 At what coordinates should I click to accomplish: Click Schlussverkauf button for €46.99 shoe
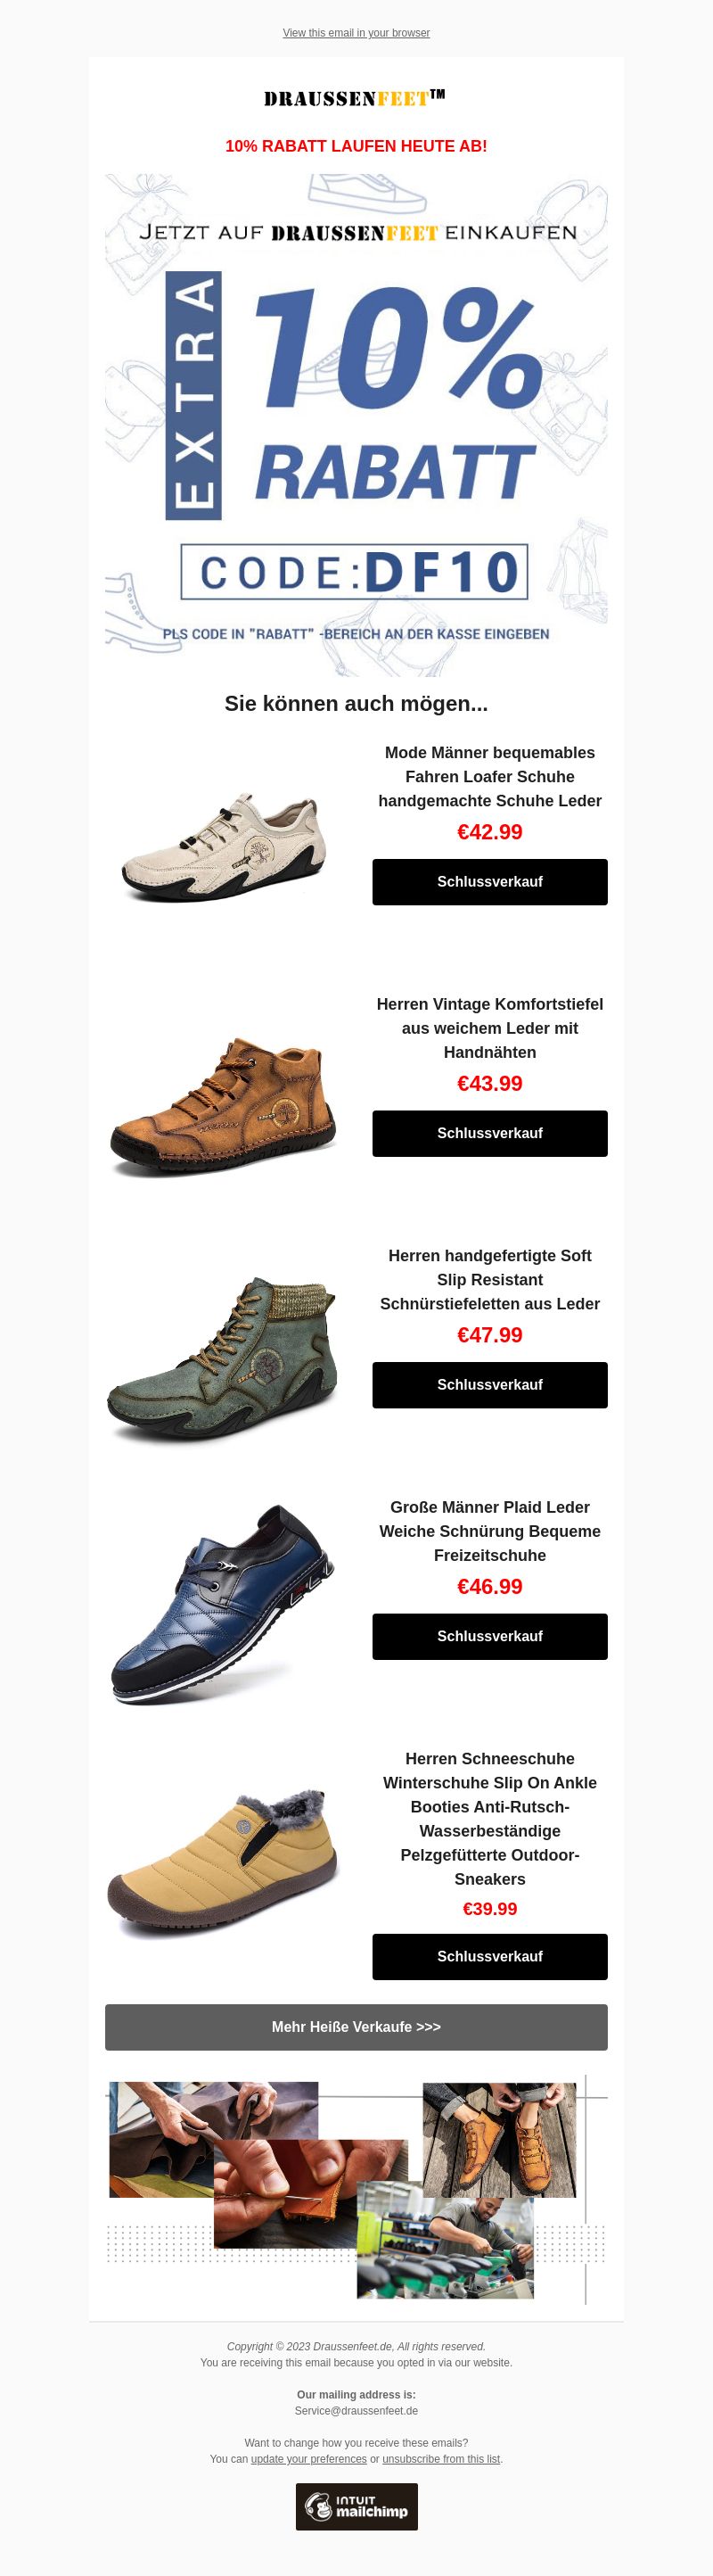pyautogui.click(x=489, y=1637)
